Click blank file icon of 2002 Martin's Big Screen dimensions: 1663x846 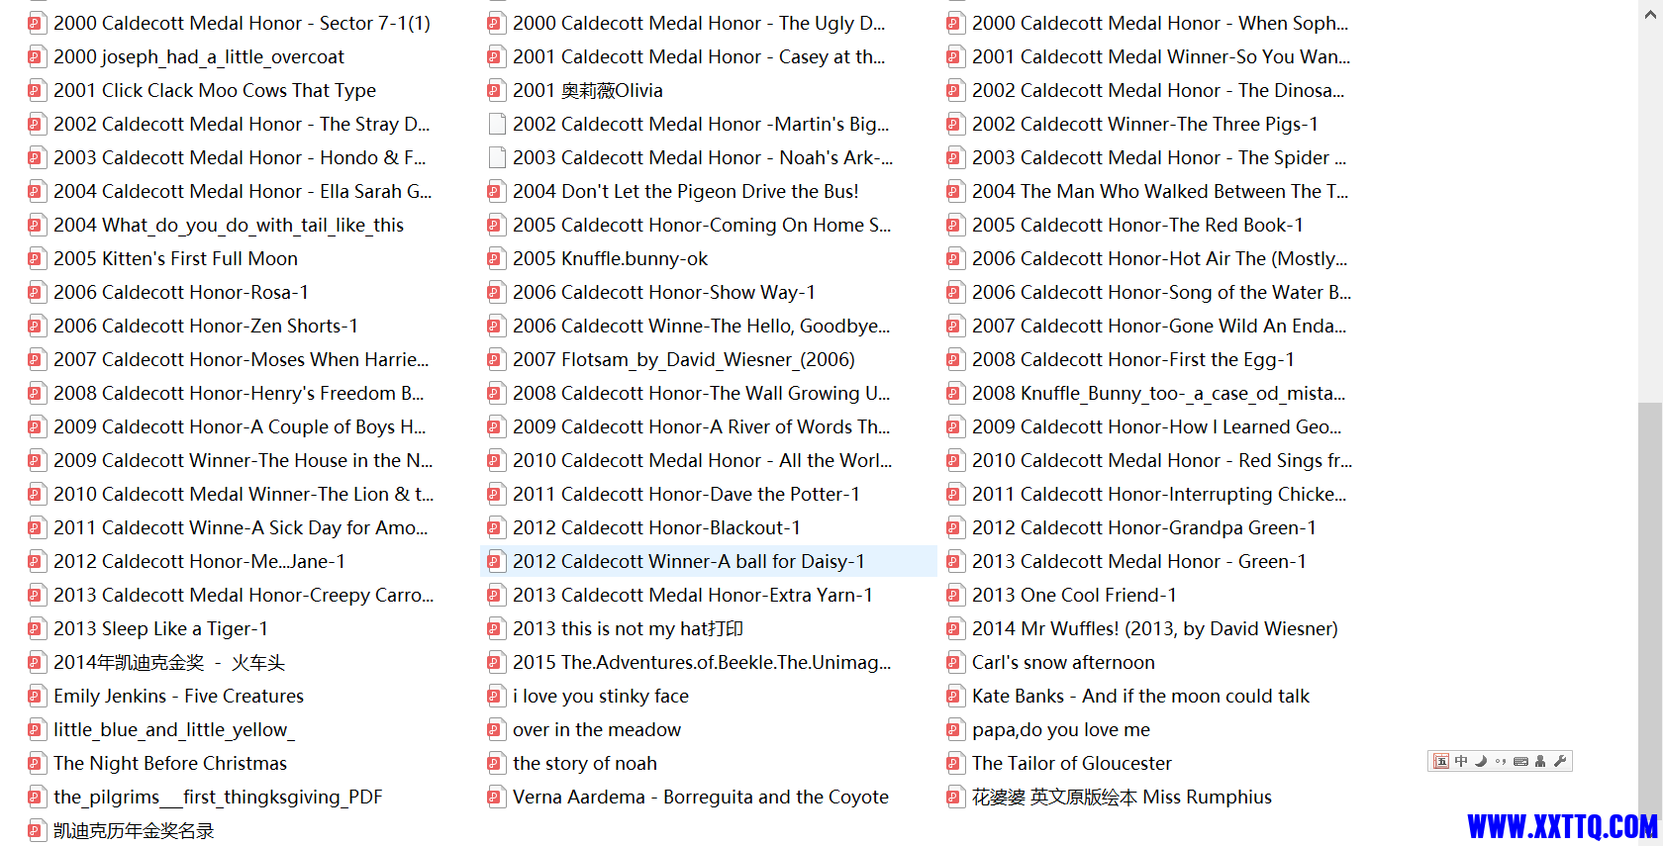[496, 124]
